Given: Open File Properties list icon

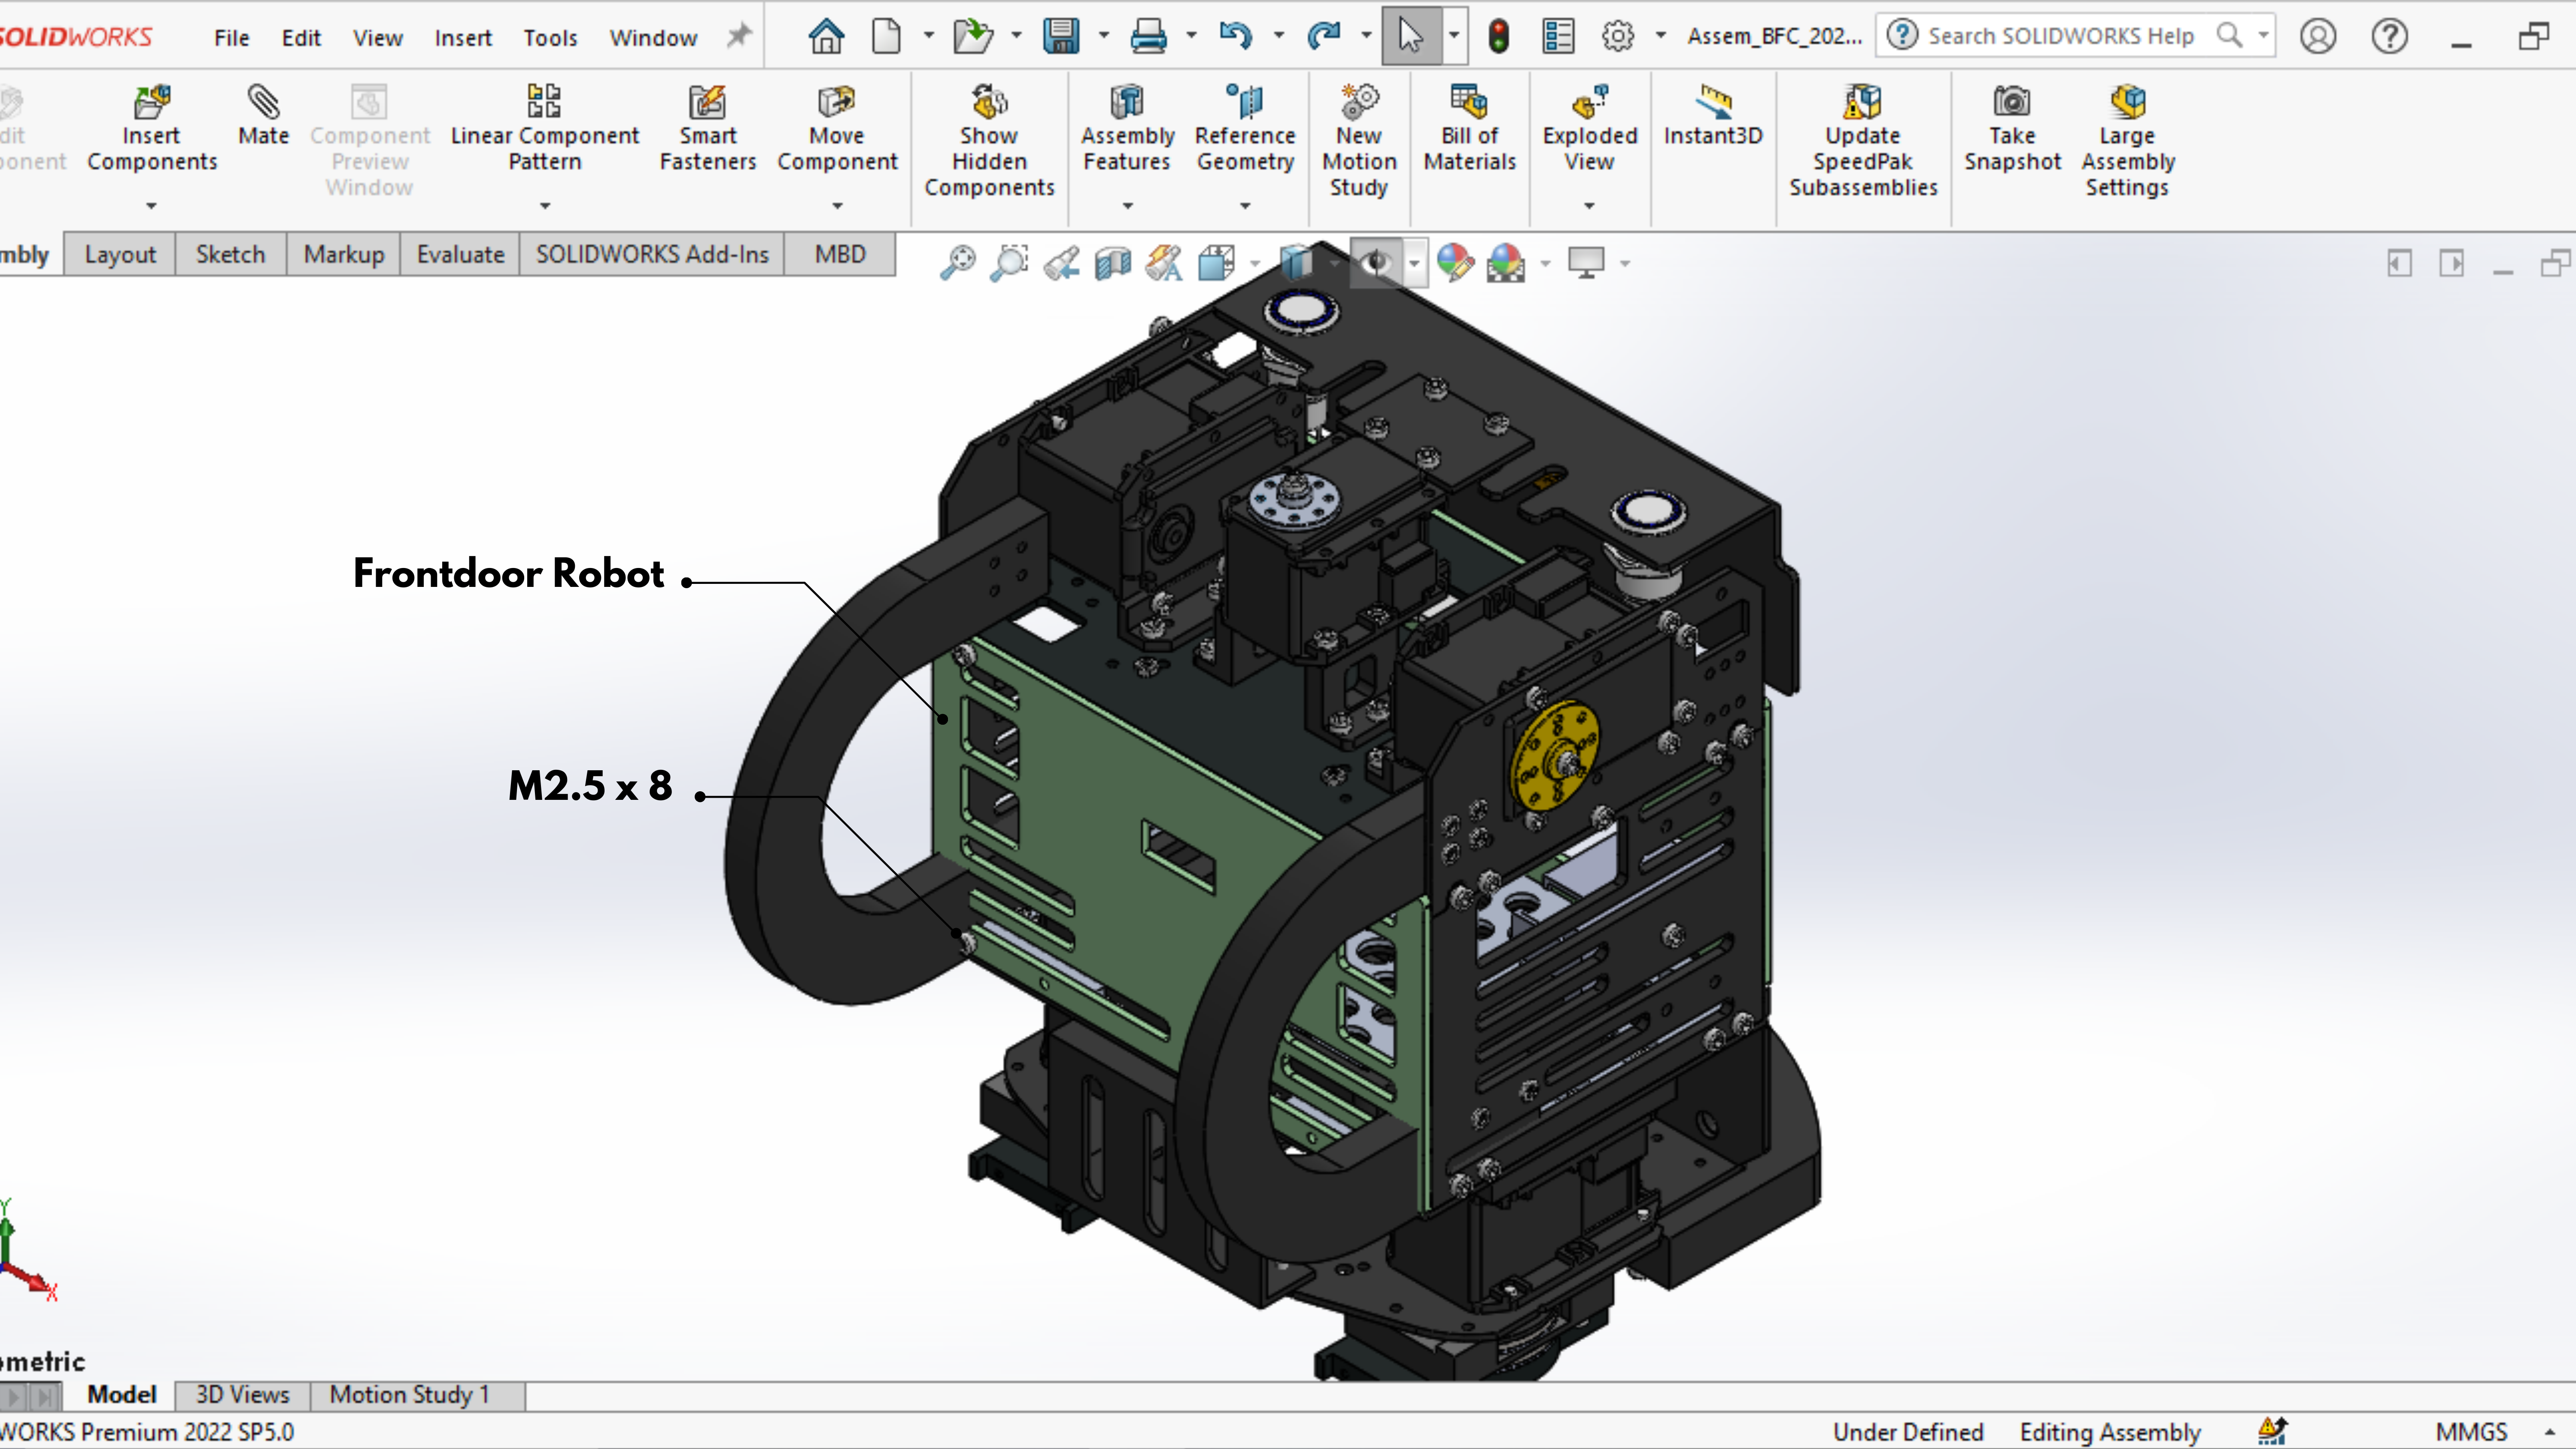Looking at the screenshot, I should click(x=1558, y=37).
